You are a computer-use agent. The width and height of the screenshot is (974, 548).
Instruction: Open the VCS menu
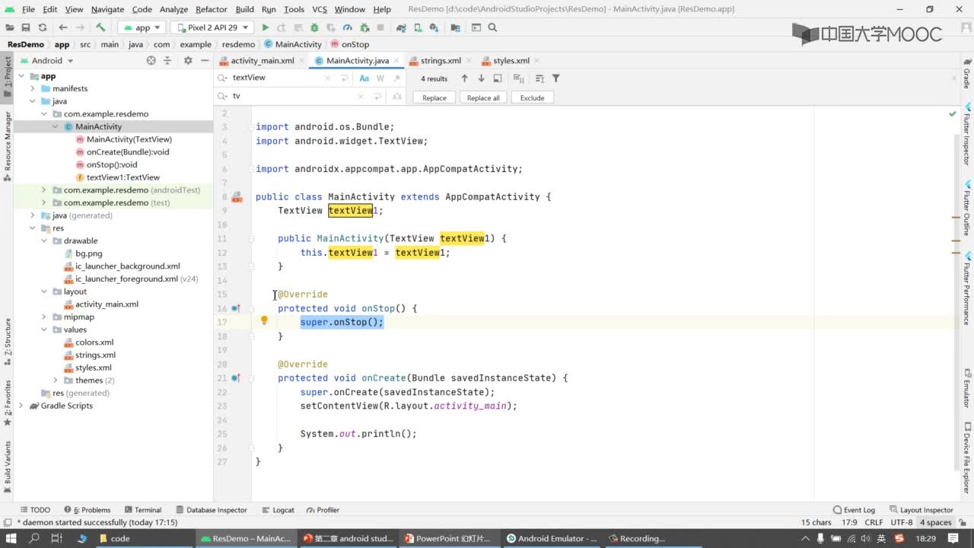pyautogui.click(x=320, y=9)
